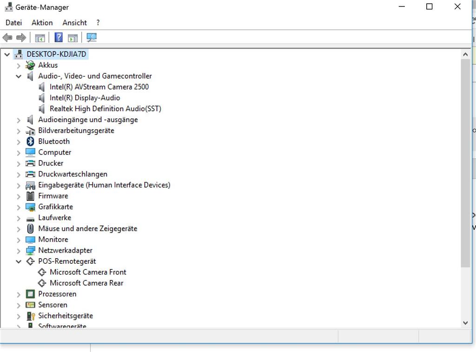Select the Sensoren entry
Image resolution: width=476 pixels, height=352 pixels.
53,305
